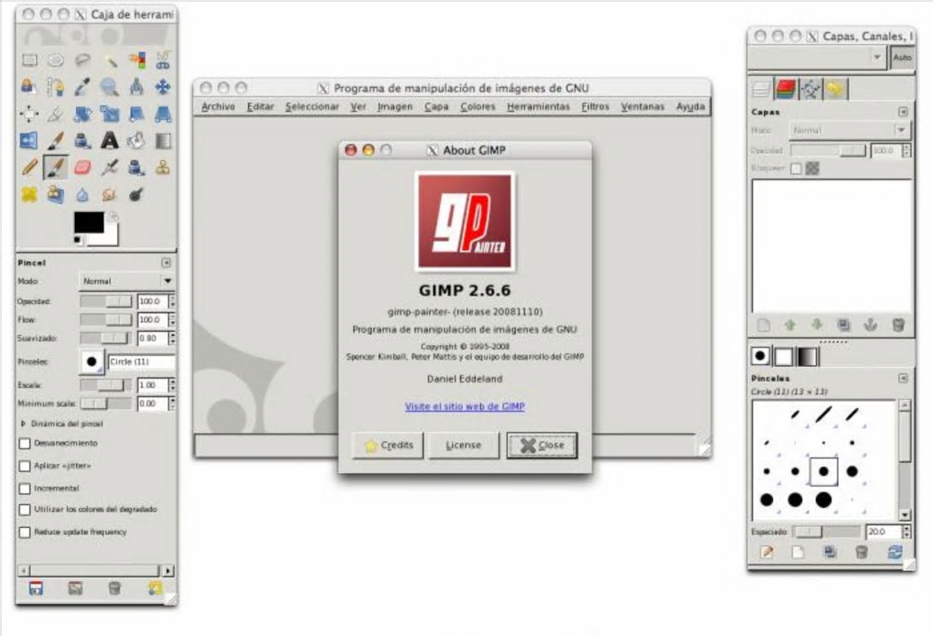Click the Credits button
933x636 pixels.
pyautogui.click(x=387, y=446)
